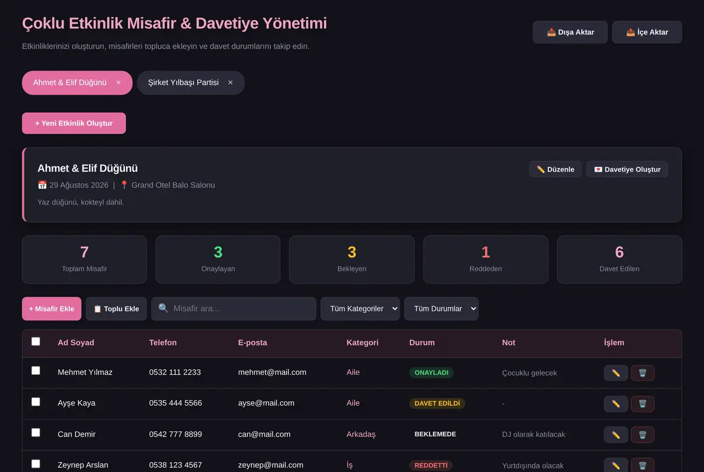Click the Davetiye Oluştur button
Viewport: 704px width, 472px height.
tap(627, 169)
